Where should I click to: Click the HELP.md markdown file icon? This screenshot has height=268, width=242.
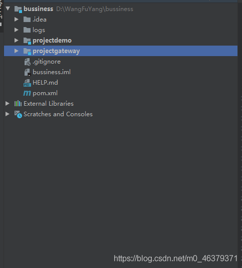27,83
